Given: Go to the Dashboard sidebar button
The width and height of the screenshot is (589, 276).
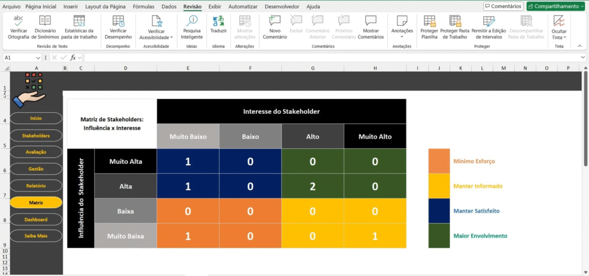Looking at the screenshot, I should pos(36,220).
